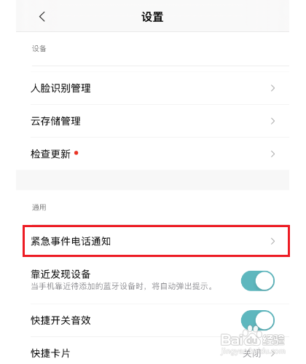Click the red update notification dot

76,153
